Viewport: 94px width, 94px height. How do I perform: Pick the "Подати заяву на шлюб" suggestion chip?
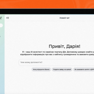point(62,69)
